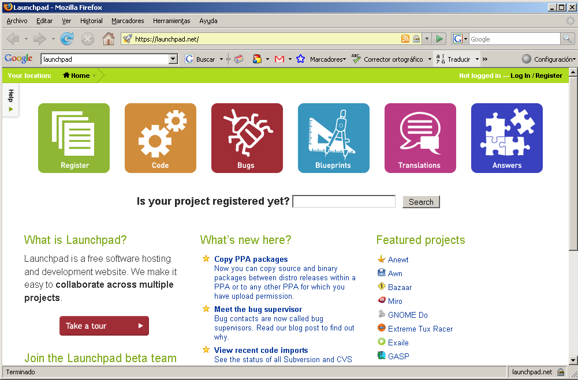This screenshot has width=578, height=380.
Task: Go to the Firefox home page
Action: point(109,39)
